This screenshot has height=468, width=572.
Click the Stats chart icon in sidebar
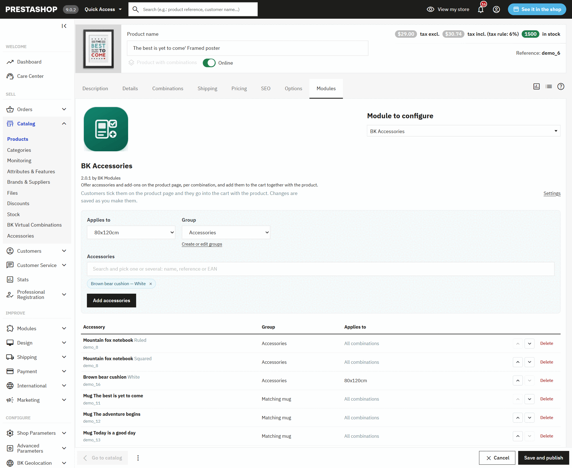click(x=10, y=280)
